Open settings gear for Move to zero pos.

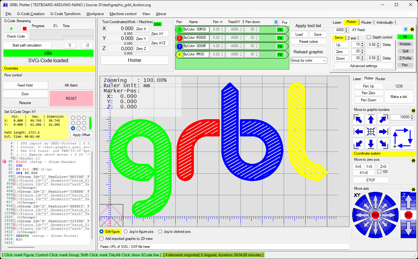tap(413, 160)
